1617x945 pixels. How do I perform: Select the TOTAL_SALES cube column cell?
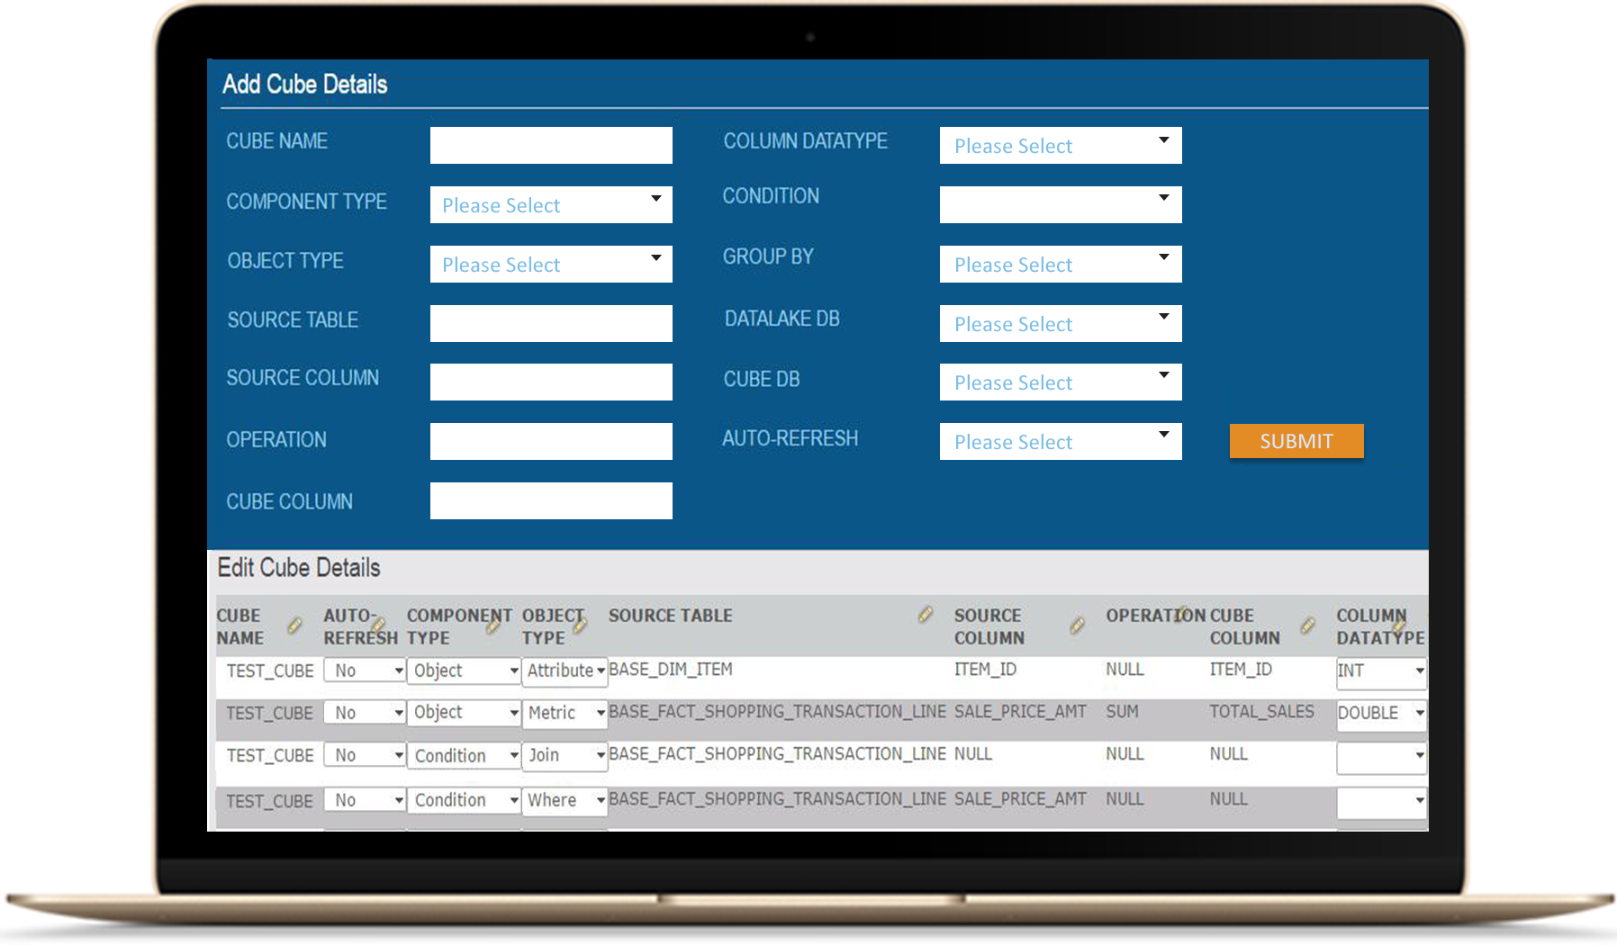(x=1261, y=712)
